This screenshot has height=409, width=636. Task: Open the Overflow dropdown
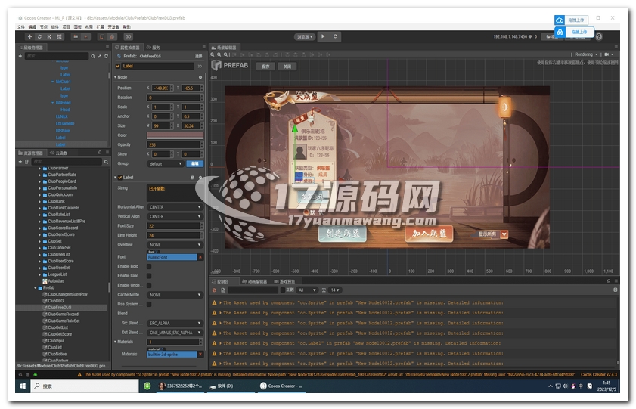pyautogui.click(x=175, y=245)
